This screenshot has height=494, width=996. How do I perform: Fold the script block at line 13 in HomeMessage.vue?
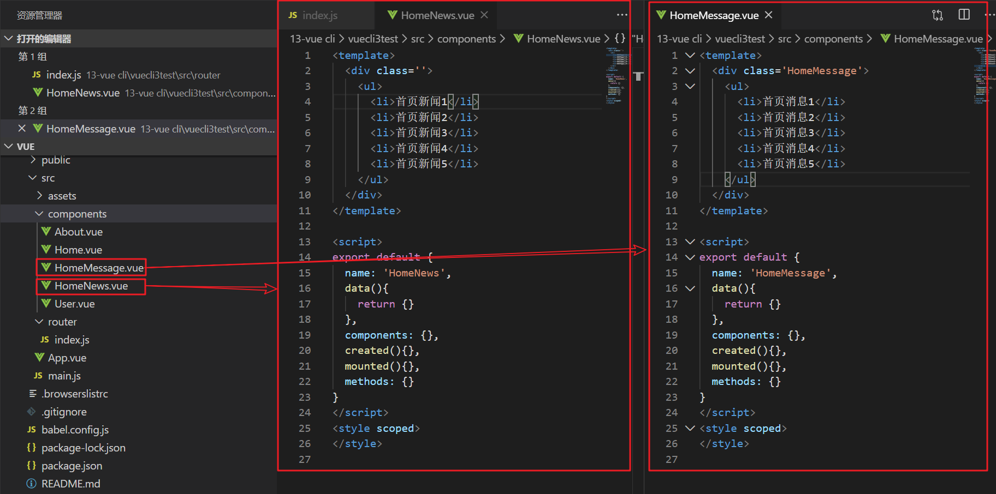(690, 242)
